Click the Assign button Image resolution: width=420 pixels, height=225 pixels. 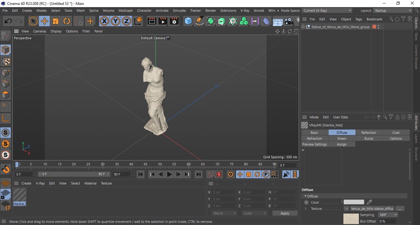(x=342, y=144)
